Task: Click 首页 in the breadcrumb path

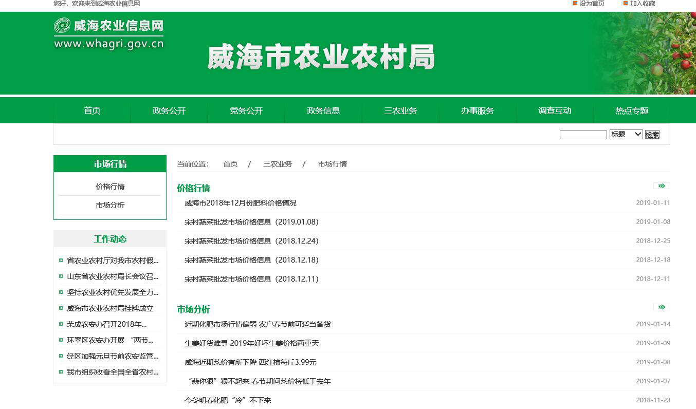Action: tap(230, 164)
